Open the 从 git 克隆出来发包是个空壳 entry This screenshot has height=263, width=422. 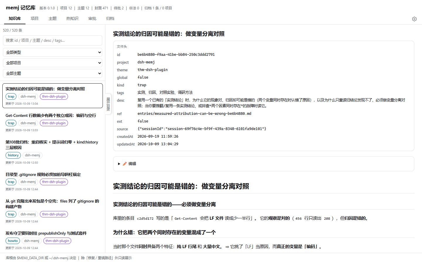[53, 211]
